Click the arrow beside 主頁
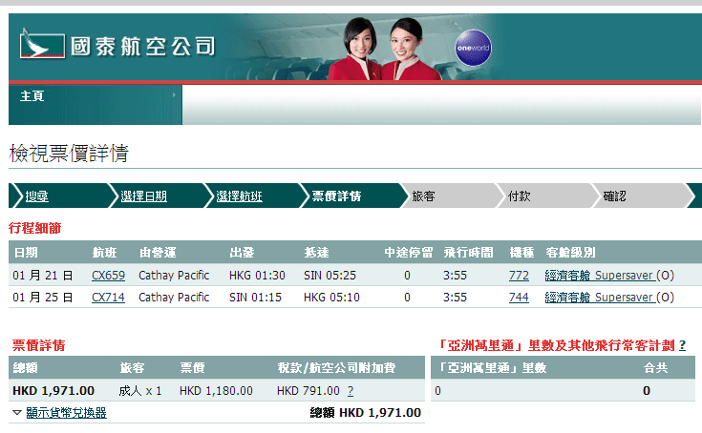 174,95
